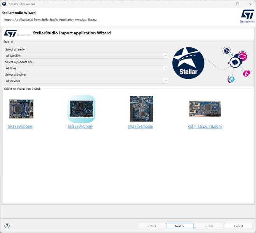Open the 'All devices' device dropdown

[x=86, y=81]
